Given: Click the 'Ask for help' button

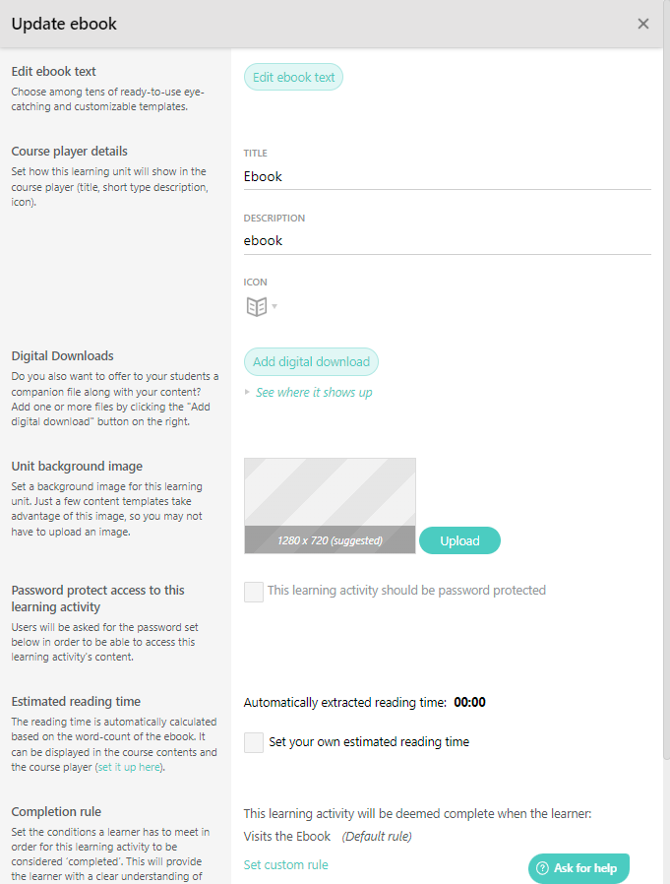Looking at the screenshot, I should pos(579,868).
